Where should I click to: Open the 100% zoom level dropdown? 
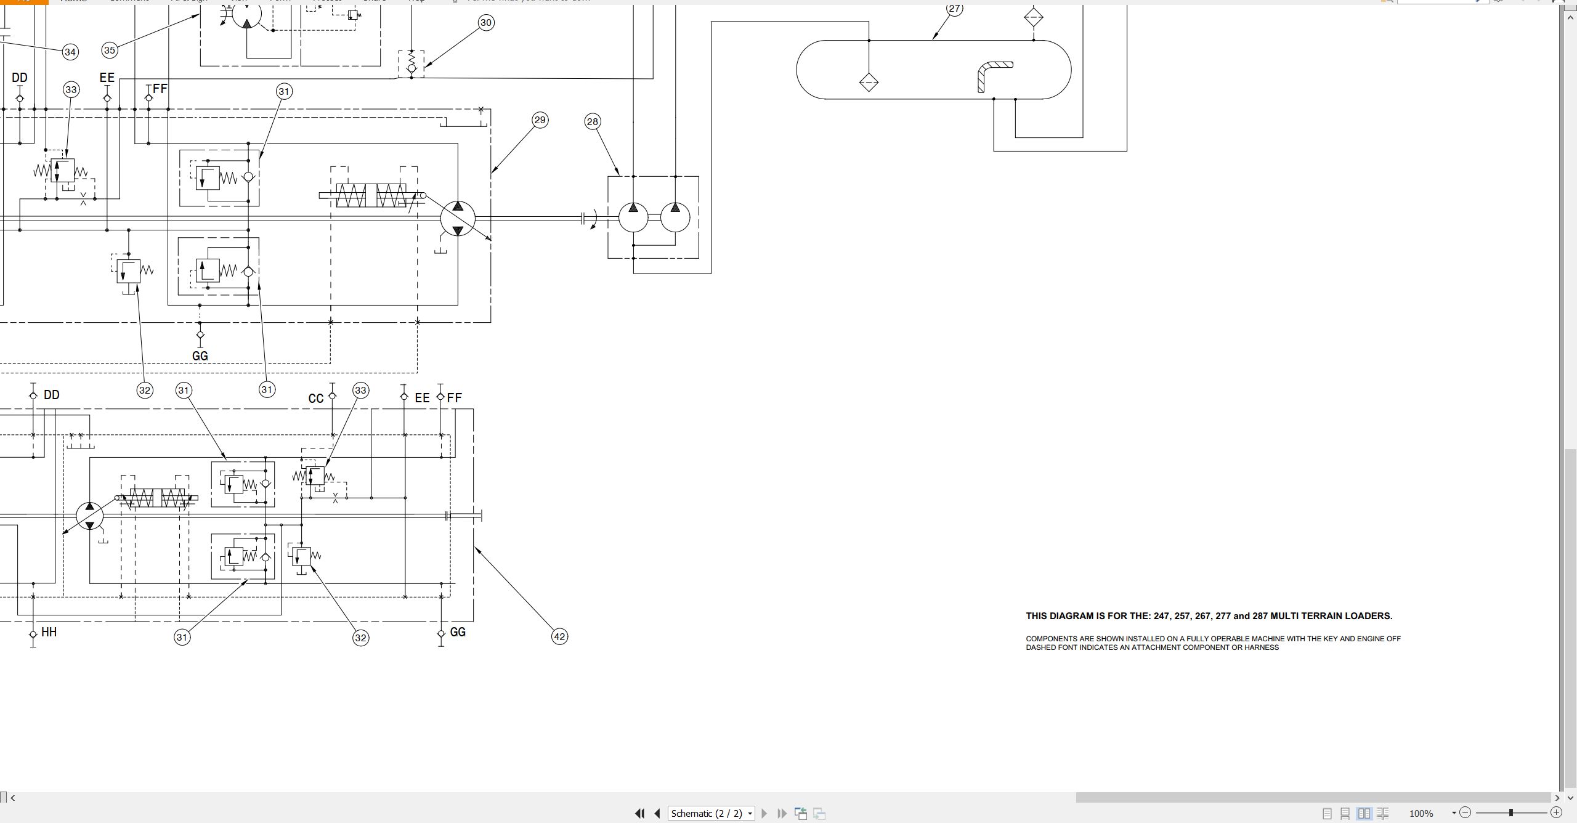1454,813
